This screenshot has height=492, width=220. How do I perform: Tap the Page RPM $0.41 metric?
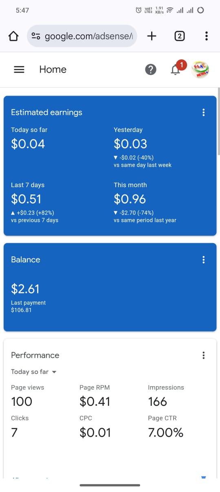tap(95, 396)
